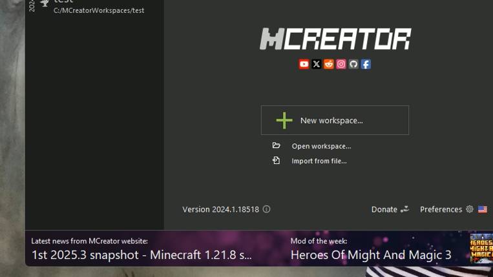Click the Heroes of Might and Magic thumbnail
The height and width of the screenshot is (277, 493).
(481, 248)
